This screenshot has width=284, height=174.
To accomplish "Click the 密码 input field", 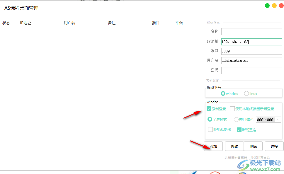I will click(x=251, y=70).
